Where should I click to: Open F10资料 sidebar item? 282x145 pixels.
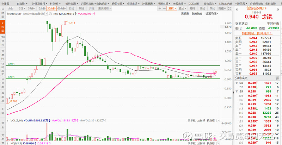[x=3, y=40]
